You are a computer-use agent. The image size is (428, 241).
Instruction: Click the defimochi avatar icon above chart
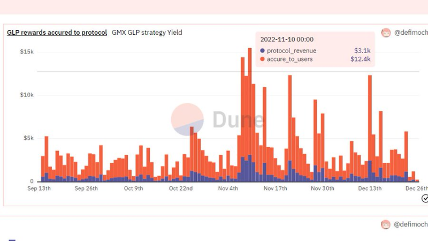(x=386, y=33)
